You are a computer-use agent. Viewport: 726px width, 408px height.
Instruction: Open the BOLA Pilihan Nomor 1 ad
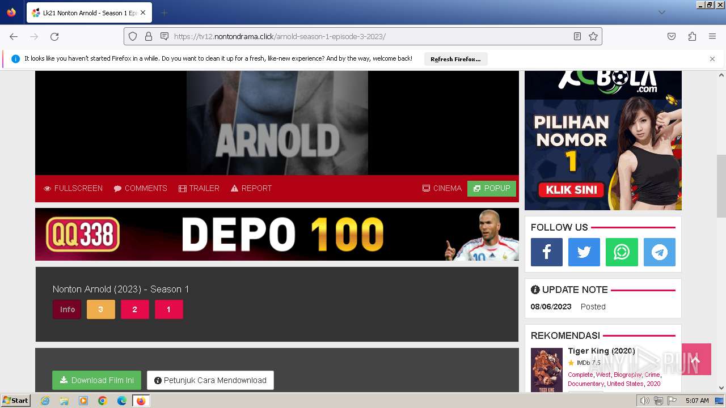click(603, 140)
